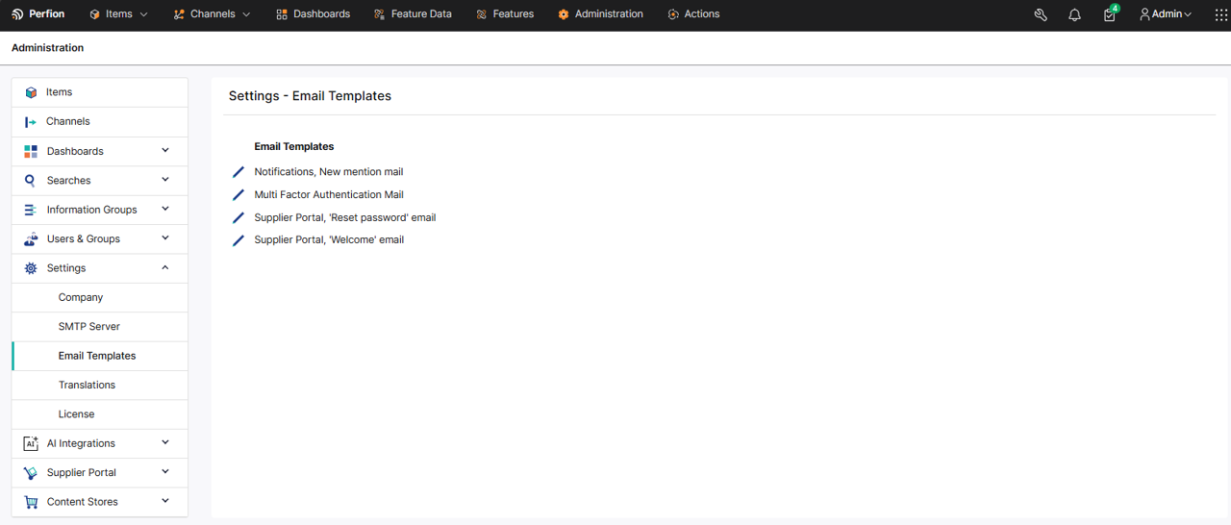Open Actions in top navigation
1231x525 pixels.
pyautogui.click(x=693, y=14)
